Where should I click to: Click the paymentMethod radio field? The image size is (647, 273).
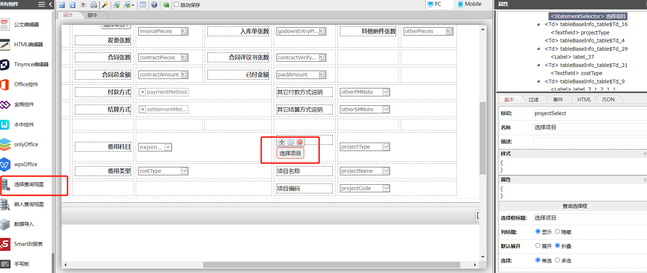point(163,92)
